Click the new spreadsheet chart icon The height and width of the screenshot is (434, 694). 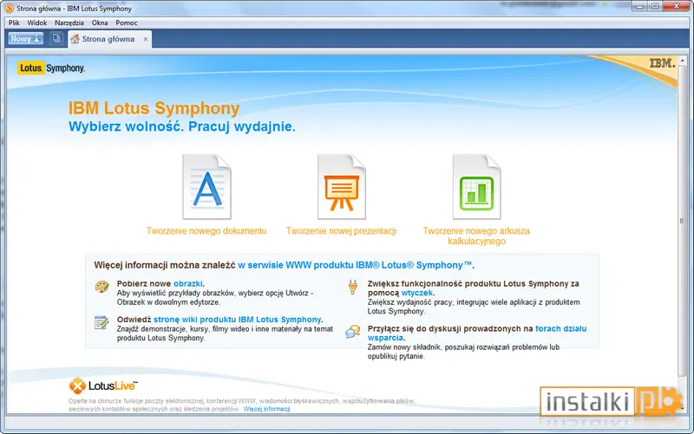pyautogui.click(x=476, y=186)
